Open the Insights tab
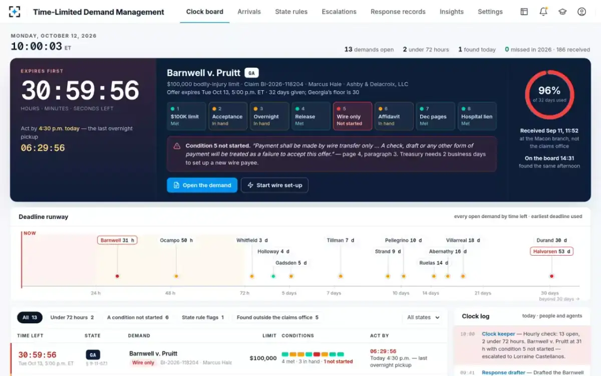The image size is (601, 376). pyautogui.click(x=452, y=12)
